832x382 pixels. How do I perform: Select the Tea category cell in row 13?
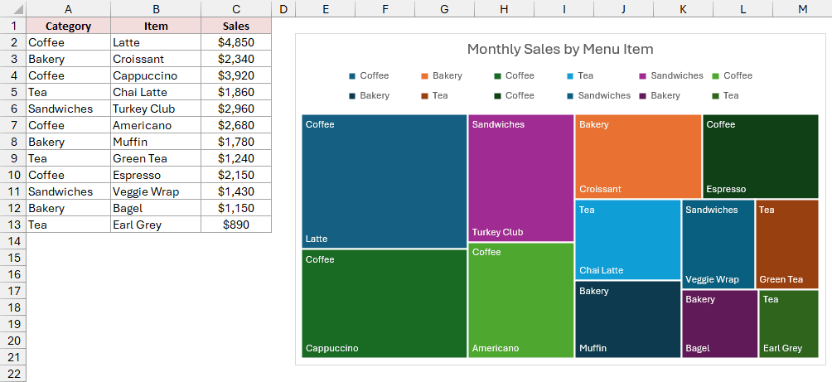pos(69,225)
